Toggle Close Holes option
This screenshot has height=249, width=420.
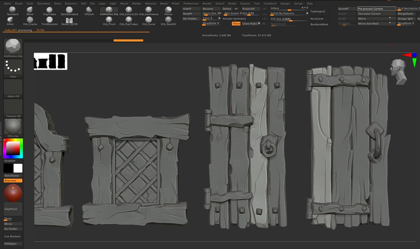coord(251,23)
